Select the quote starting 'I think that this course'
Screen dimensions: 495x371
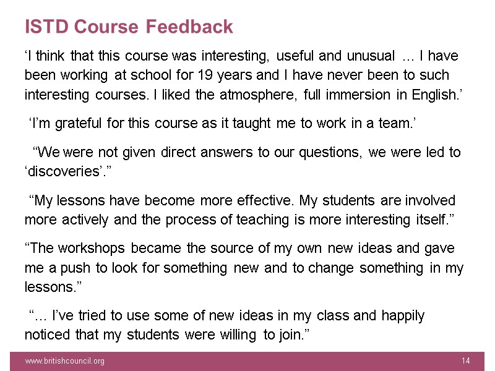(x=241, y=75)
